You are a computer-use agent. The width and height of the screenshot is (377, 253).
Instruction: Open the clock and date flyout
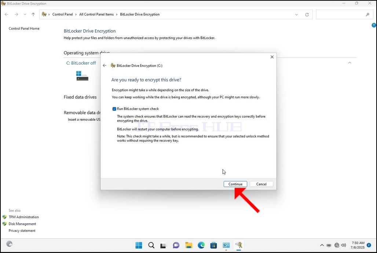click(x=358, y=245)
